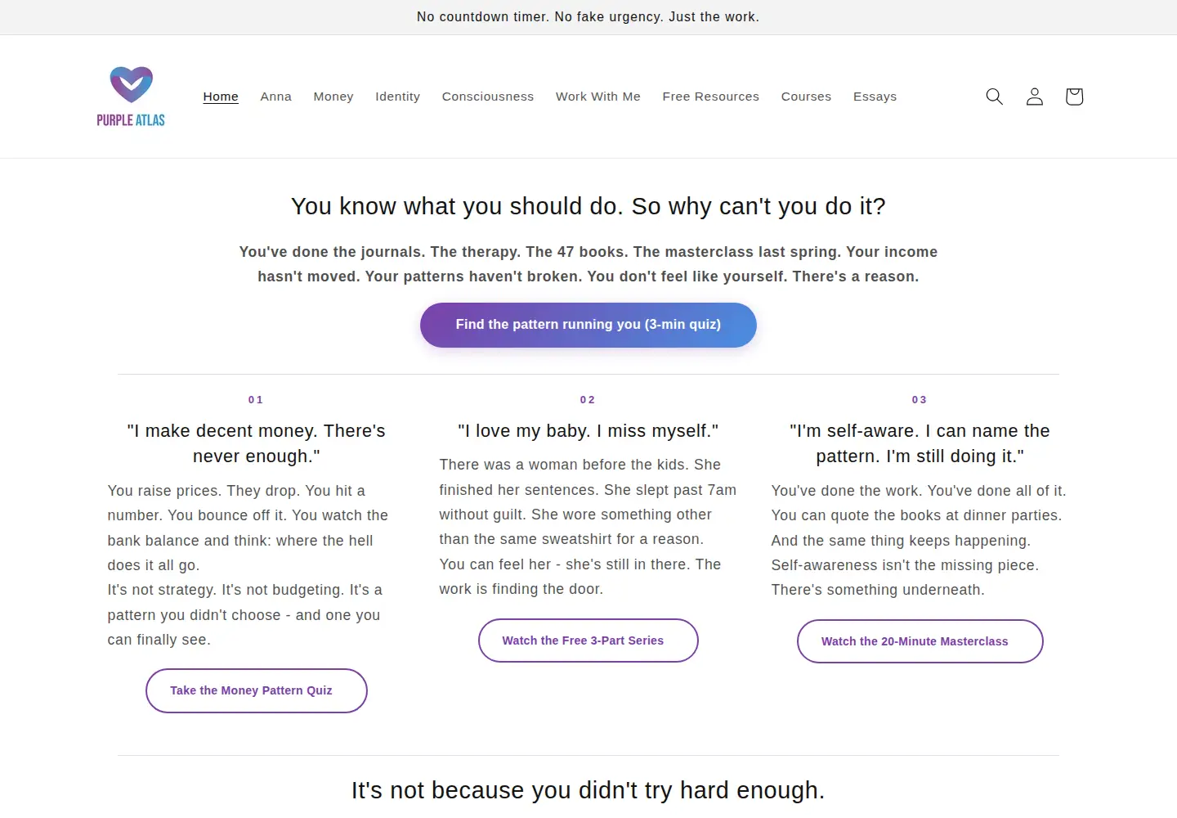Screen dimensions: 1177x818
Task: Click paragraph starting "You've done the journals"
Action: click(588, 264)
